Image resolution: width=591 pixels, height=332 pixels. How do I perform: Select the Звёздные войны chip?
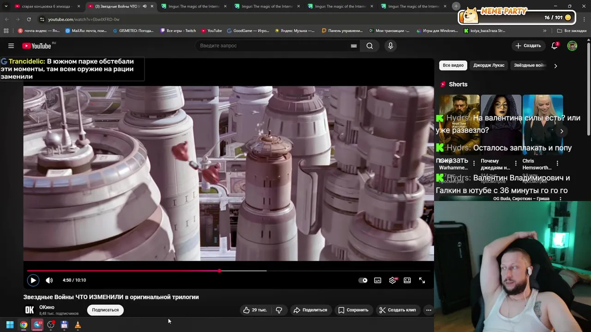tap(530, 65)
